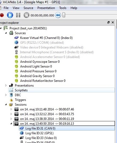117x143 pixels.
Task: Expand the 10:11:48 session entry
Action: 11,109
